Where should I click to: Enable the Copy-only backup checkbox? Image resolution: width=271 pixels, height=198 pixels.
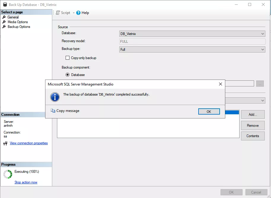pyautogui.click(x=67, y=58)
